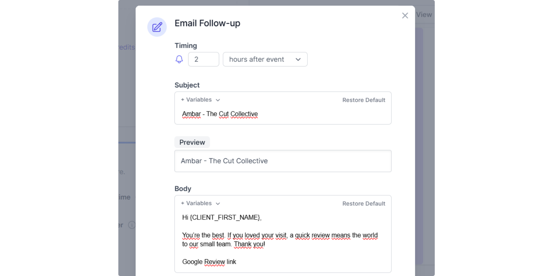Screen dimensions: 553x276
Task: Expand the Variables menu under Body
Action: point(197,203)
